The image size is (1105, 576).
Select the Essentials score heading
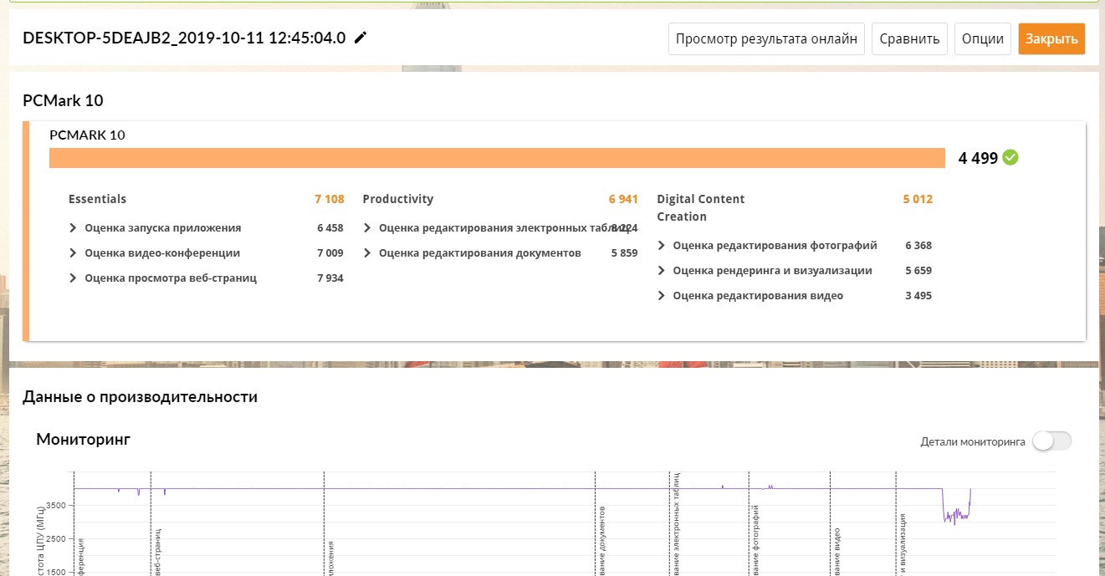(x=98, y=199)
